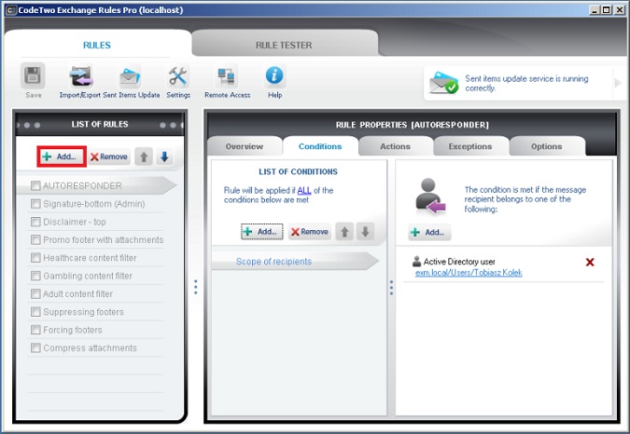Click splitter dots between rules and properties
630x434 pixels.
[196, 287]
